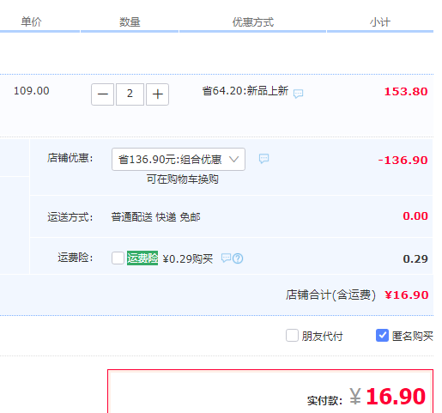Click the plus quantity button
This screenshot has width=442, height=413.
pyautogui.click(x=157, y=94)
